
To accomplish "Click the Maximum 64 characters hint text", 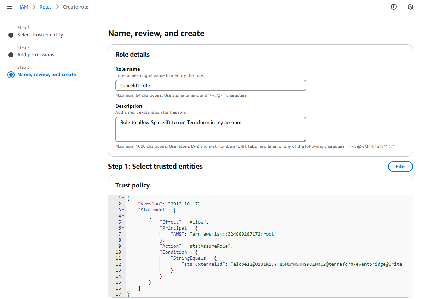I will pos(181,95).
